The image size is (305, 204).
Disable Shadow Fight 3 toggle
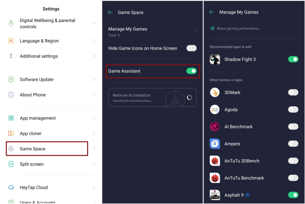click(293, 59)
